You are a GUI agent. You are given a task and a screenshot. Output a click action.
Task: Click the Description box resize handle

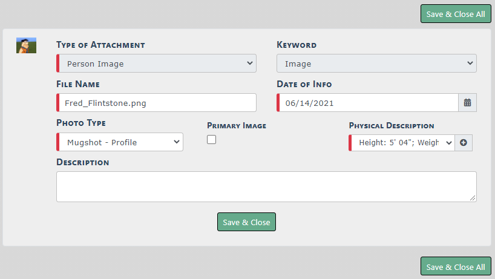coord(473,198)
